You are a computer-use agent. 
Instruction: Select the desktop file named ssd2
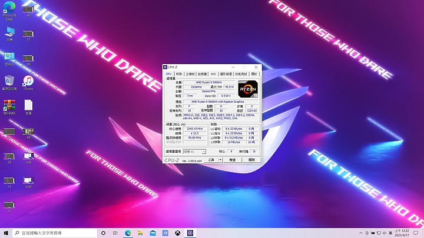pos(28,182)
